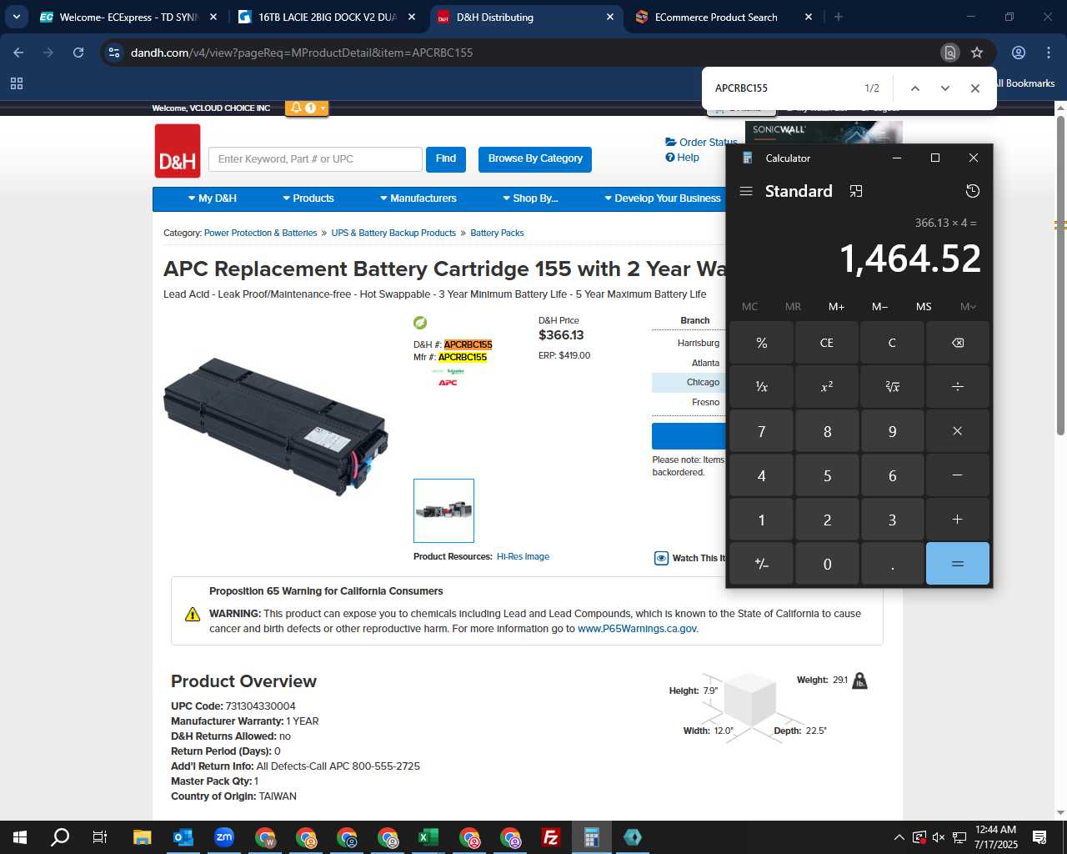1067x854 pixels.
Task: Open the Shop By... dropdown menu
Action: 530,198
